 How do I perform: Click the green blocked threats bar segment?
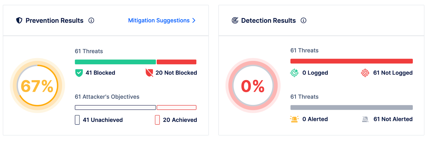point(115,62)
